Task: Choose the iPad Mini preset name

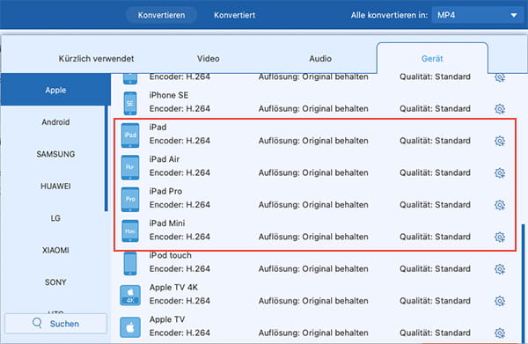Action: pyautogui.click(x=167, y=223)
